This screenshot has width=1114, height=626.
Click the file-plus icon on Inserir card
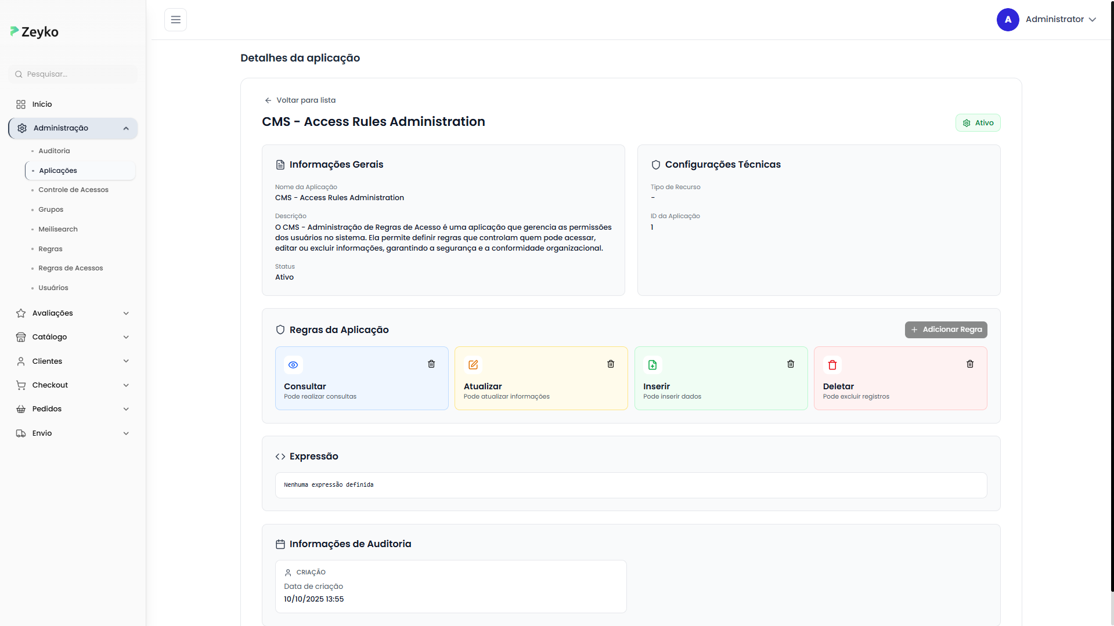[652, 365]
